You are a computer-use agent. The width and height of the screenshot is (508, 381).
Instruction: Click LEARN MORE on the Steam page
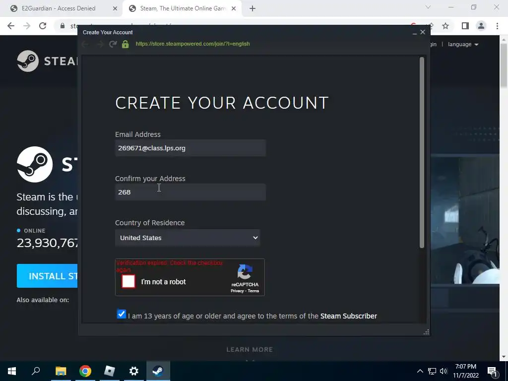point(250,349)
